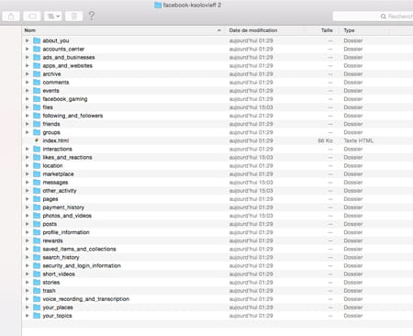Click the search field in toolbar

373,17
